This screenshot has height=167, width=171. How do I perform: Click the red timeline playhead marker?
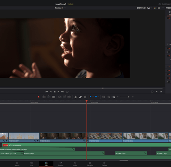(x=87, y=101)
